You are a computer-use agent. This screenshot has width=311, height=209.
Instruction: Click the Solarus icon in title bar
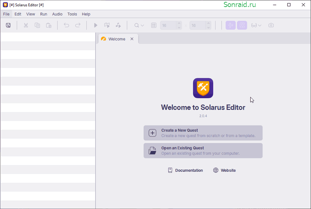[x=5, y=5]
